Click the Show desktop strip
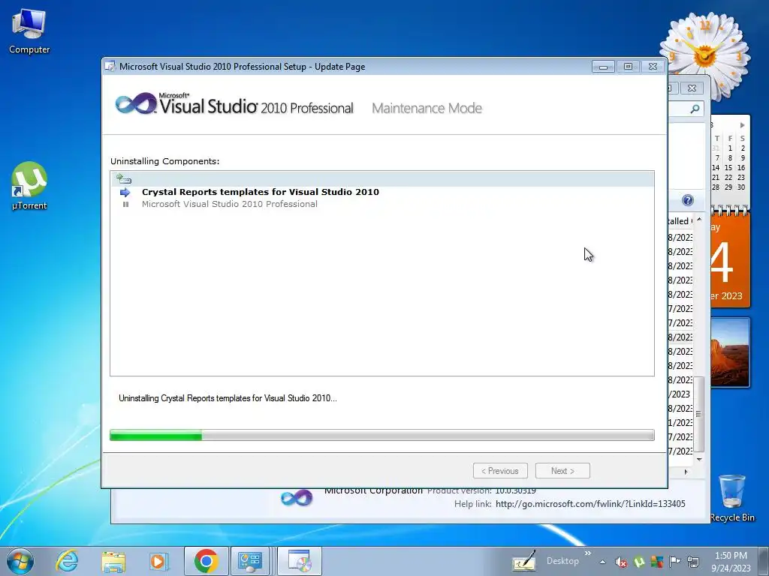 [x=765, y=562]
